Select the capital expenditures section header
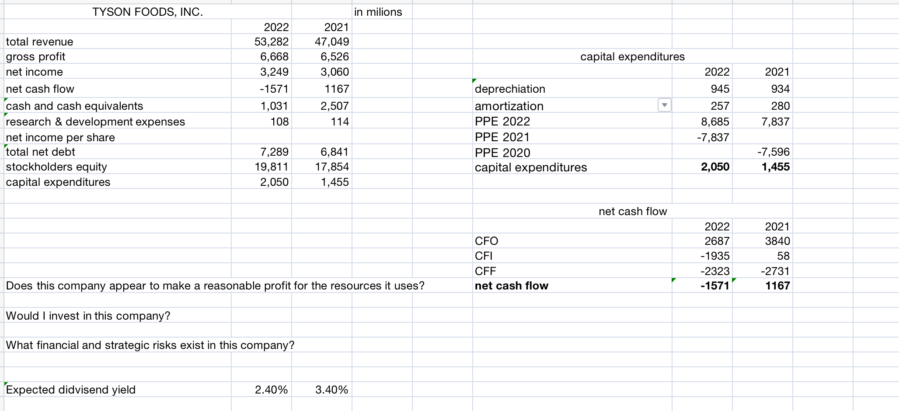 633,56
